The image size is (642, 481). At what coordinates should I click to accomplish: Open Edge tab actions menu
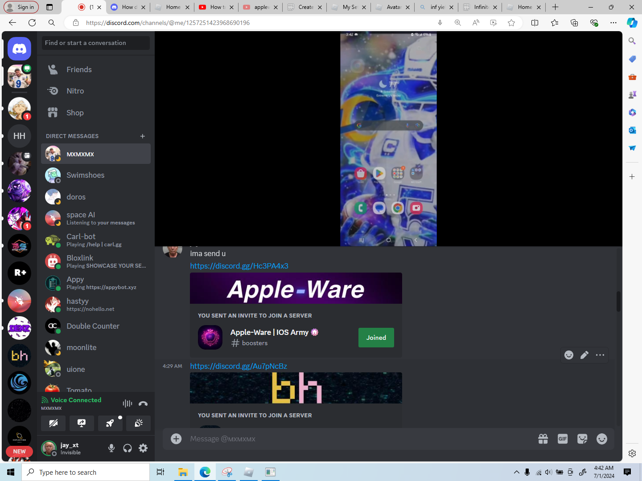[49, 7]
